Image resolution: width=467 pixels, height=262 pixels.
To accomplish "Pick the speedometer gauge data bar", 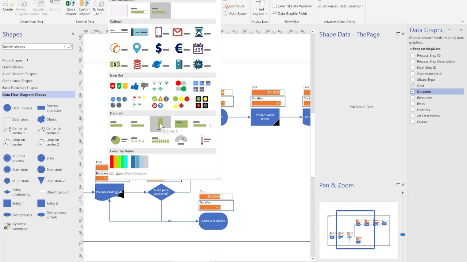I will 181,140.
